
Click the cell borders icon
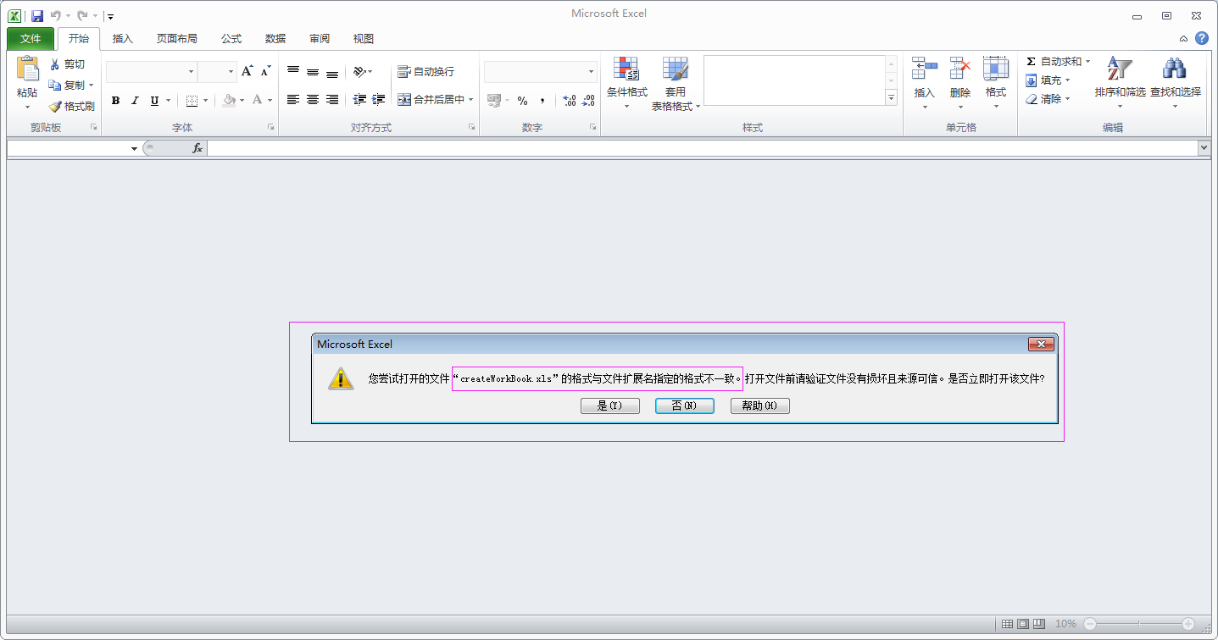[192, 101]
